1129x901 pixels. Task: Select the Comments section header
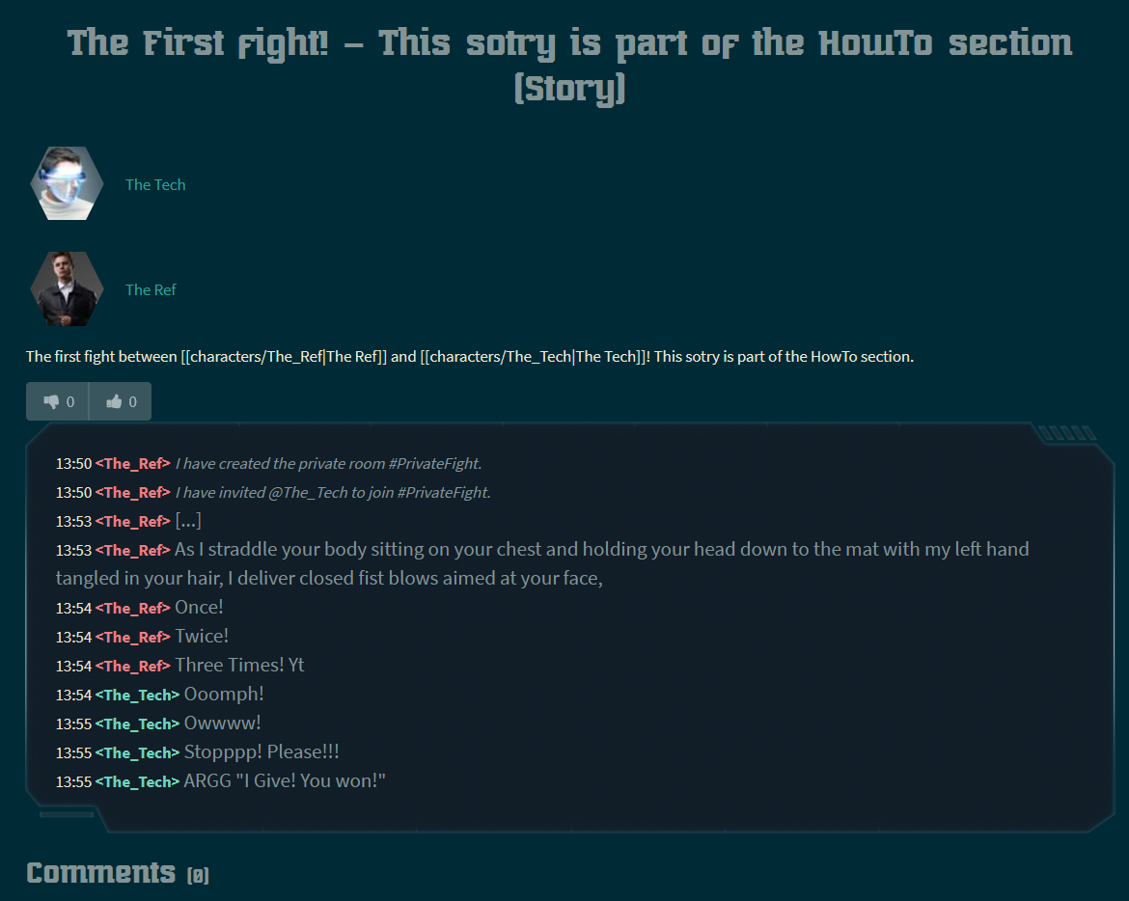[100, 873]
